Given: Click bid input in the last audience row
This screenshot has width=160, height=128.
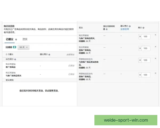Looking at the screenshot, I should (146, 75).
